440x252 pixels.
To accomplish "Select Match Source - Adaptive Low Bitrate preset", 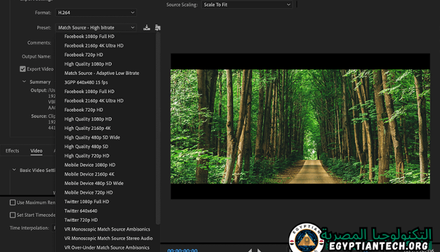I will (101, 73).
